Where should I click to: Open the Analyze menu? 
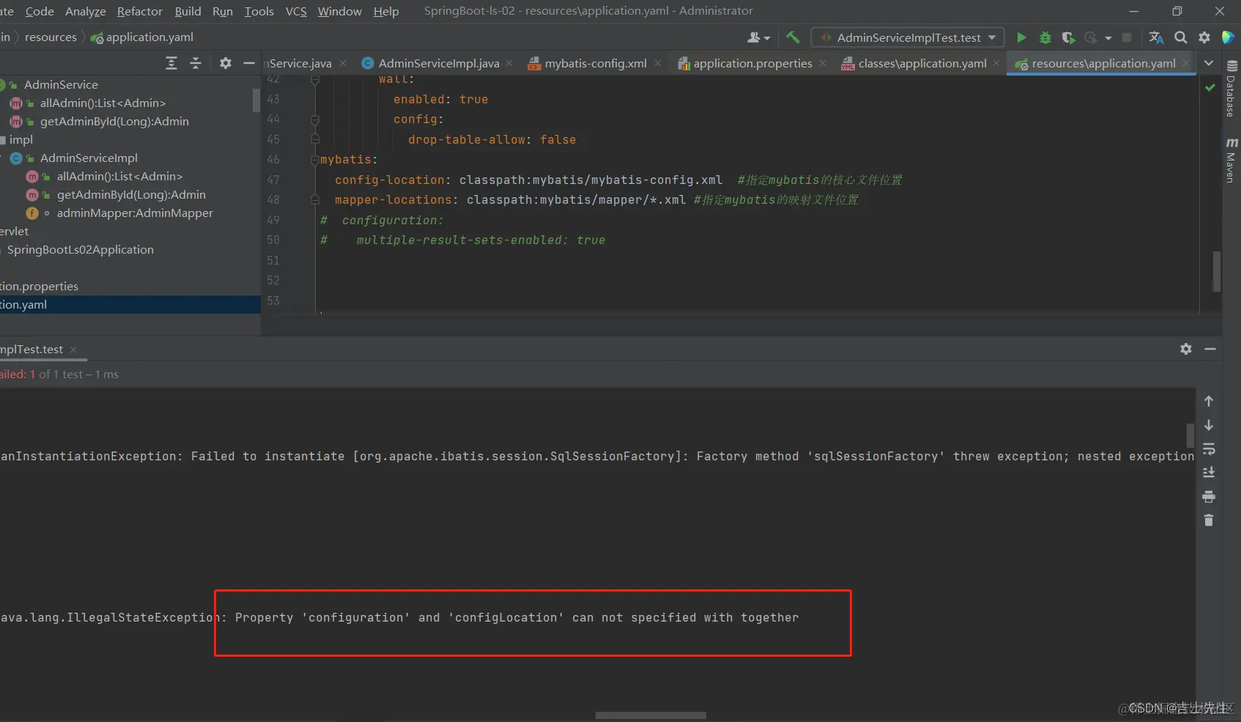(86, 11)
